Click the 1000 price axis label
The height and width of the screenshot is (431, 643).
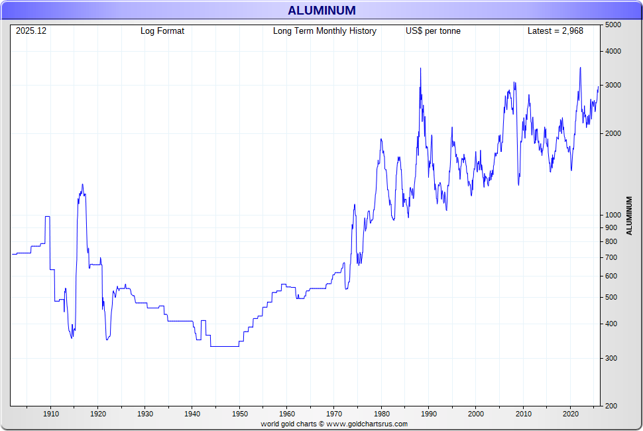(613, 215)
